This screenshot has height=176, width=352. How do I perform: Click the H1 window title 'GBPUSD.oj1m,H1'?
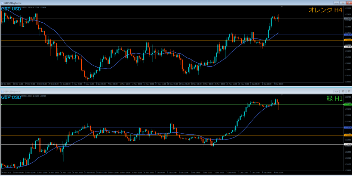pos(13,91)
